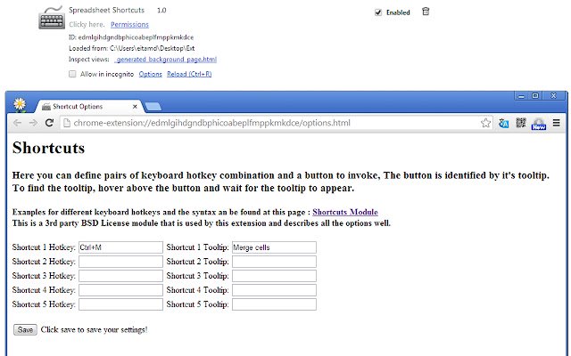Click the Shortcut 2 Tooltip field
The image size is (571, 356).
274,262
